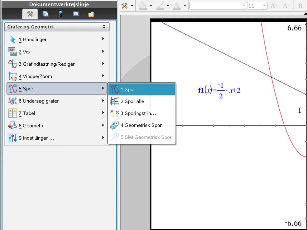The width and height of the screenshot is (307, 230).
Task: Open the 2:Vis menu
Action: pyautogui.click(x=57, y=52)
